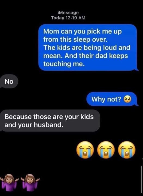Click the iMessage label at top

68,13
